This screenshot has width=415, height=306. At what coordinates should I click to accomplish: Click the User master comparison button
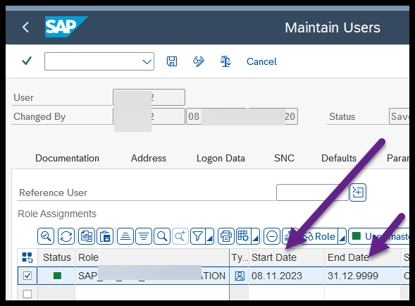[x=379, y=236]
